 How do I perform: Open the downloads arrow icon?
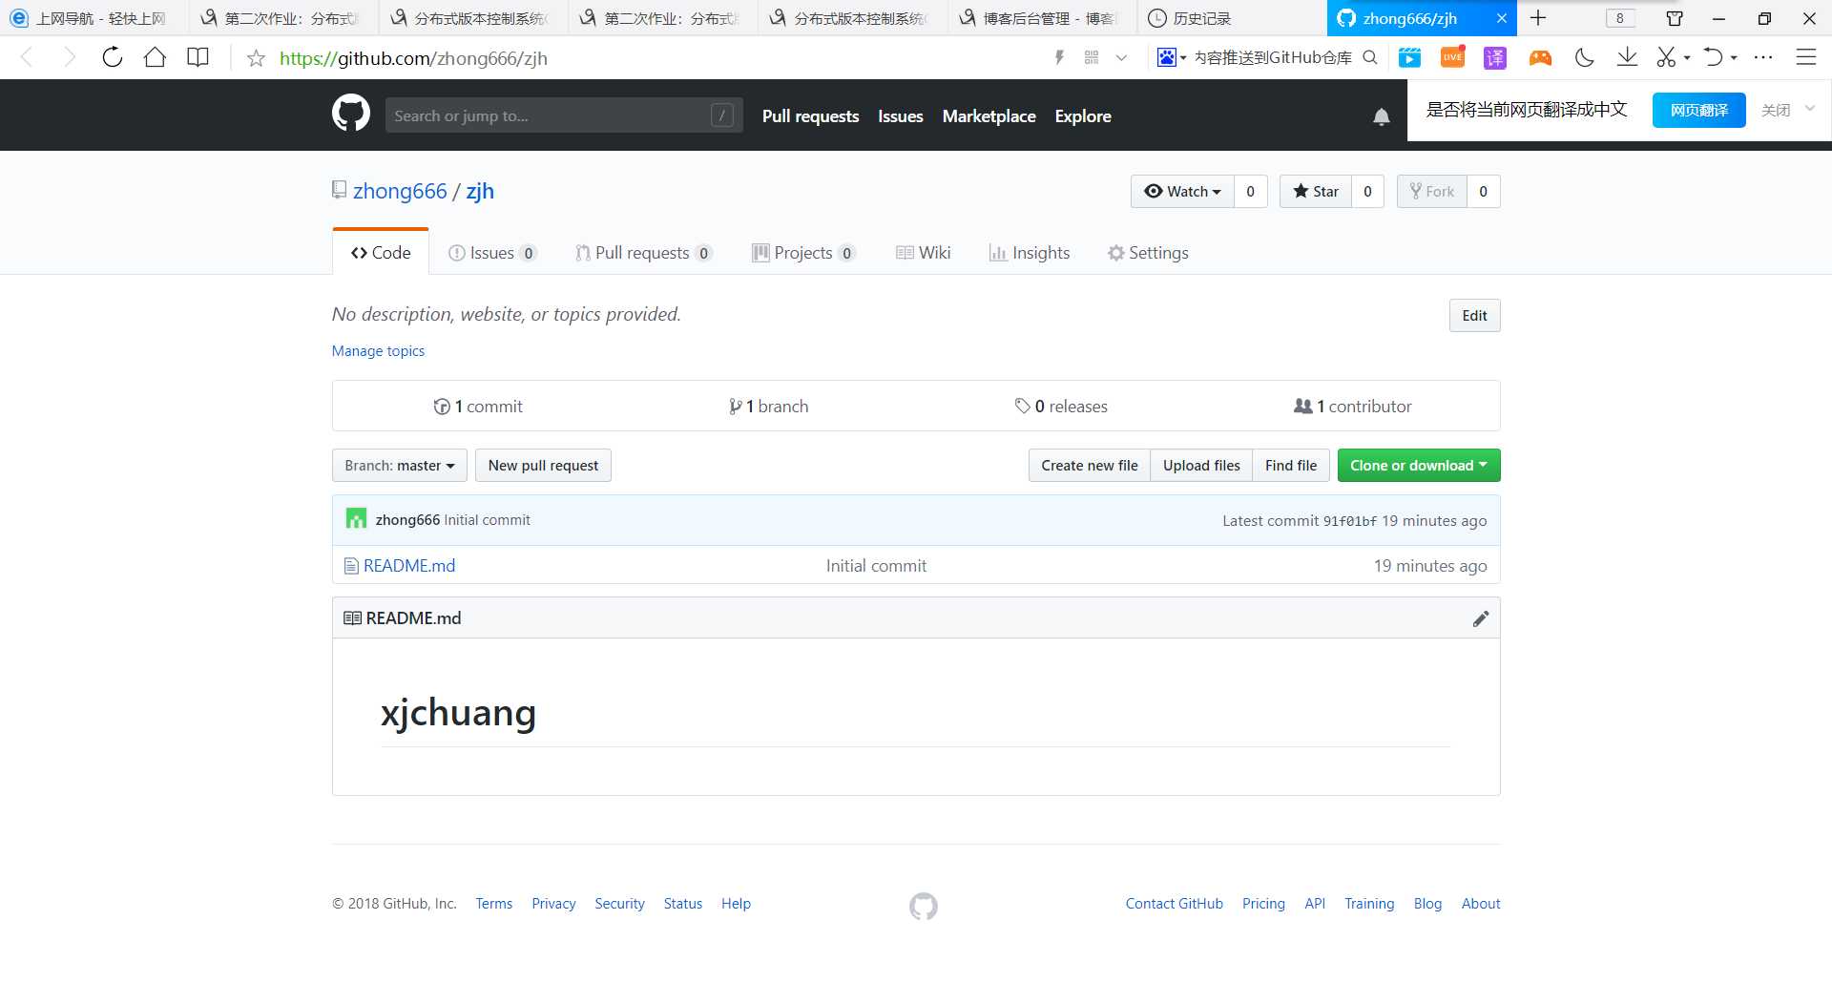[x=1627, y=57]
